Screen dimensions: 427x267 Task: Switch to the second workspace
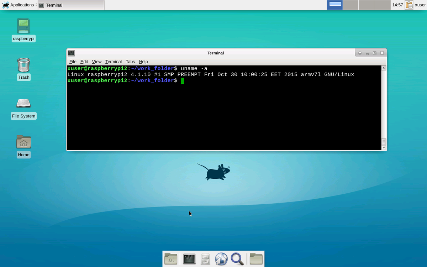coord(350,5)
